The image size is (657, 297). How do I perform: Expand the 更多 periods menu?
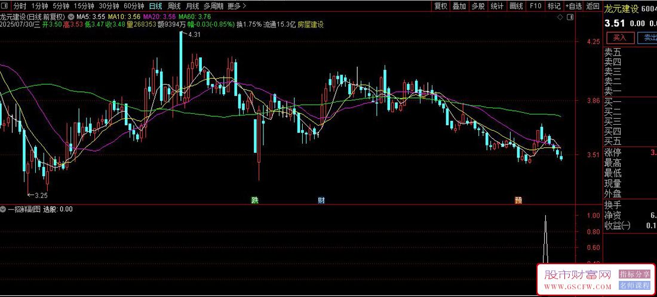click(x=237, y=6)
